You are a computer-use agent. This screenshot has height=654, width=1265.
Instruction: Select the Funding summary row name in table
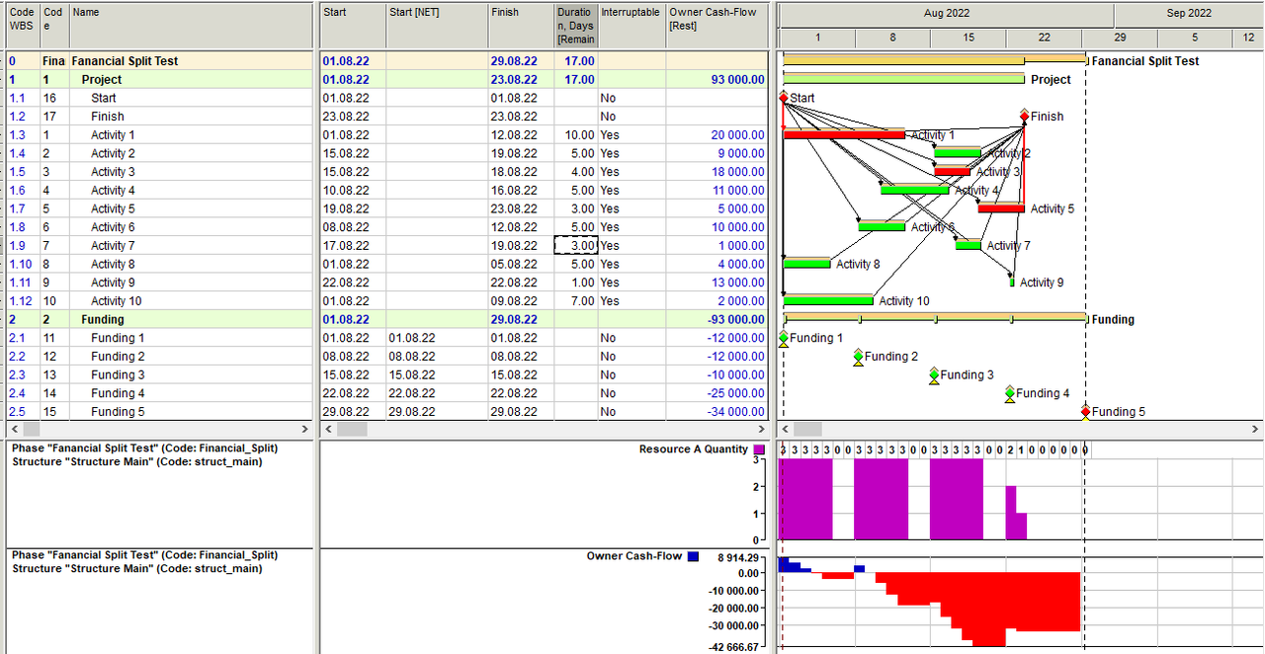click(x=103, y=319)
